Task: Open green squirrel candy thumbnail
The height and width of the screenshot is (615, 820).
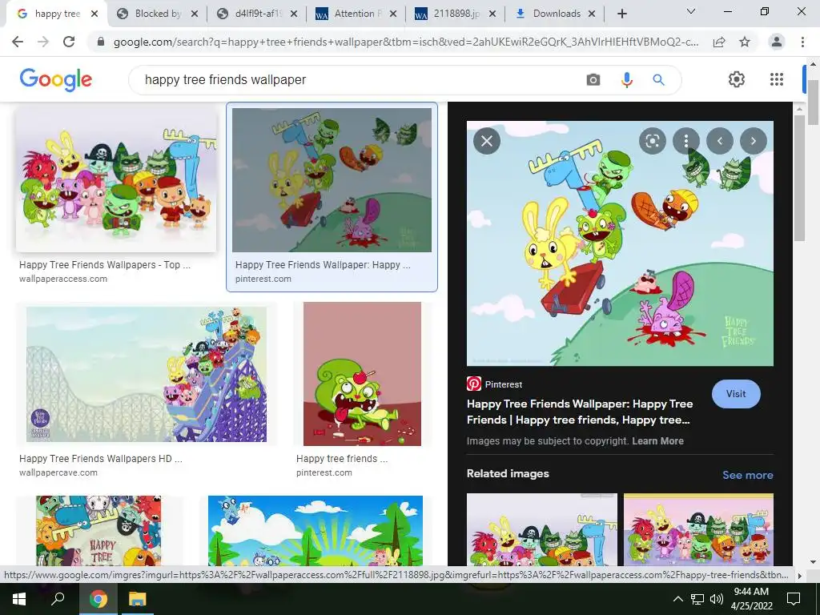Action: (362, 373)
